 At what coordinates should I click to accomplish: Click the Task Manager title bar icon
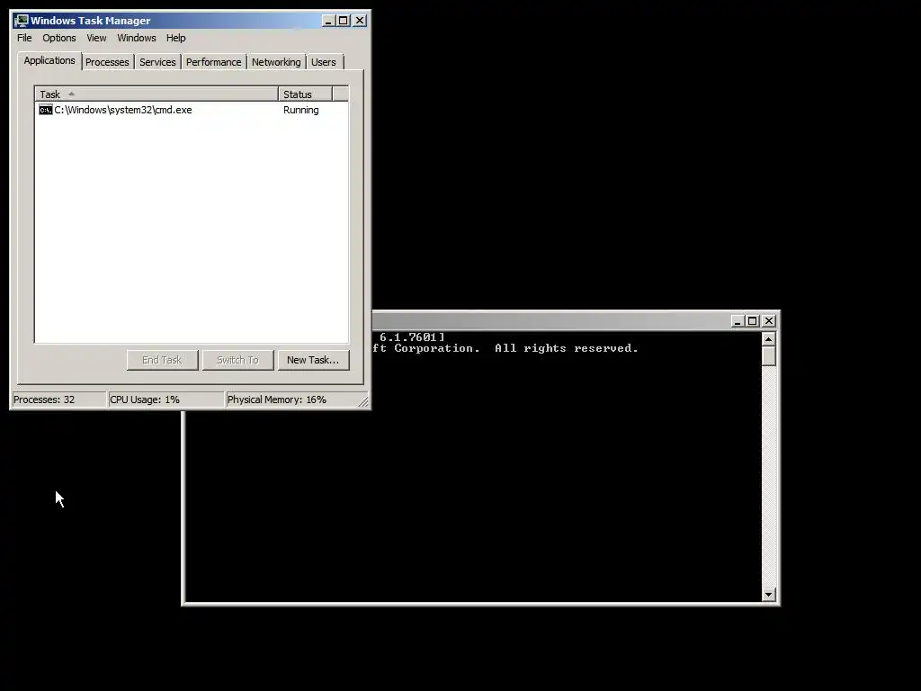tap(22, 21)
